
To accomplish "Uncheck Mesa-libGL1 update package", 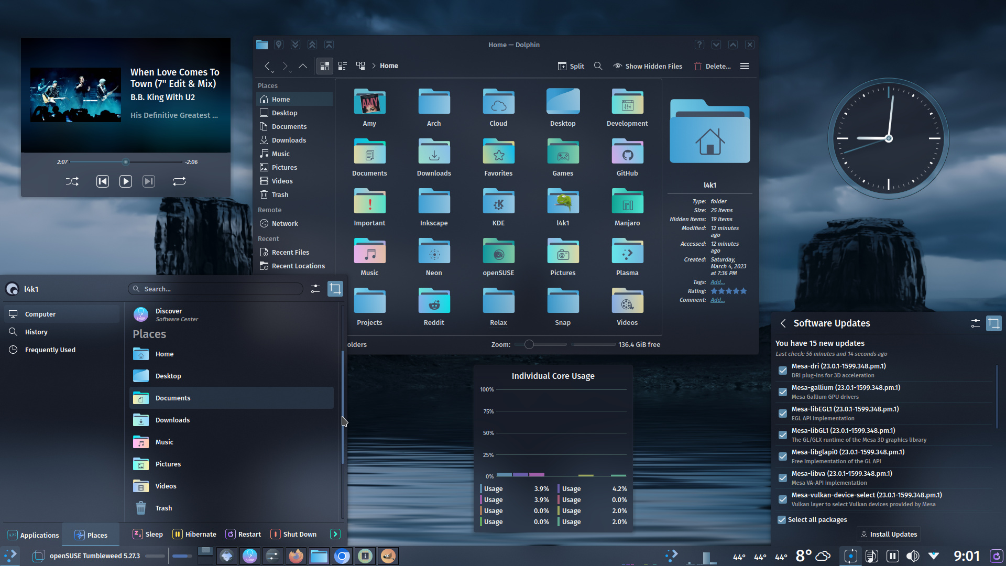I will 783,435.
